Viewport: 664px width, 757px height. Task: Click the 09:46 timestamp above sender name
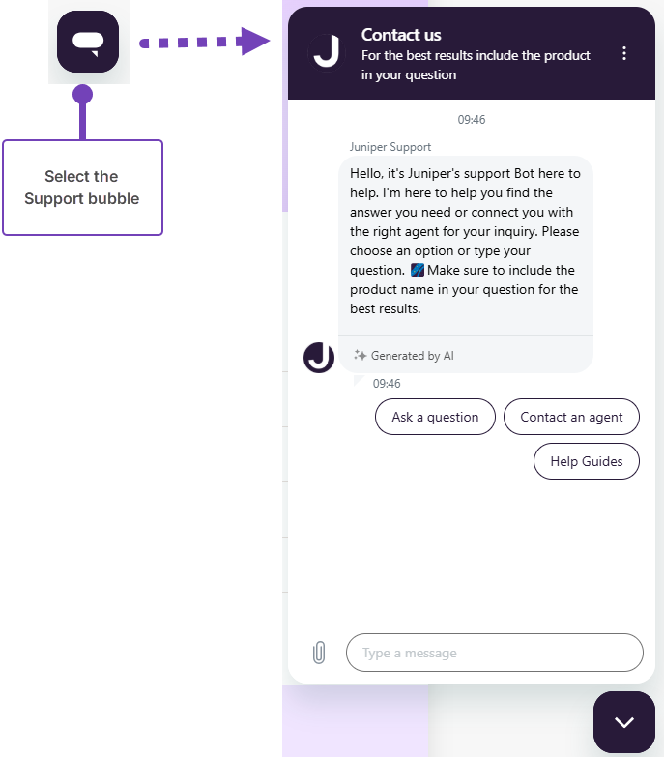471,120
